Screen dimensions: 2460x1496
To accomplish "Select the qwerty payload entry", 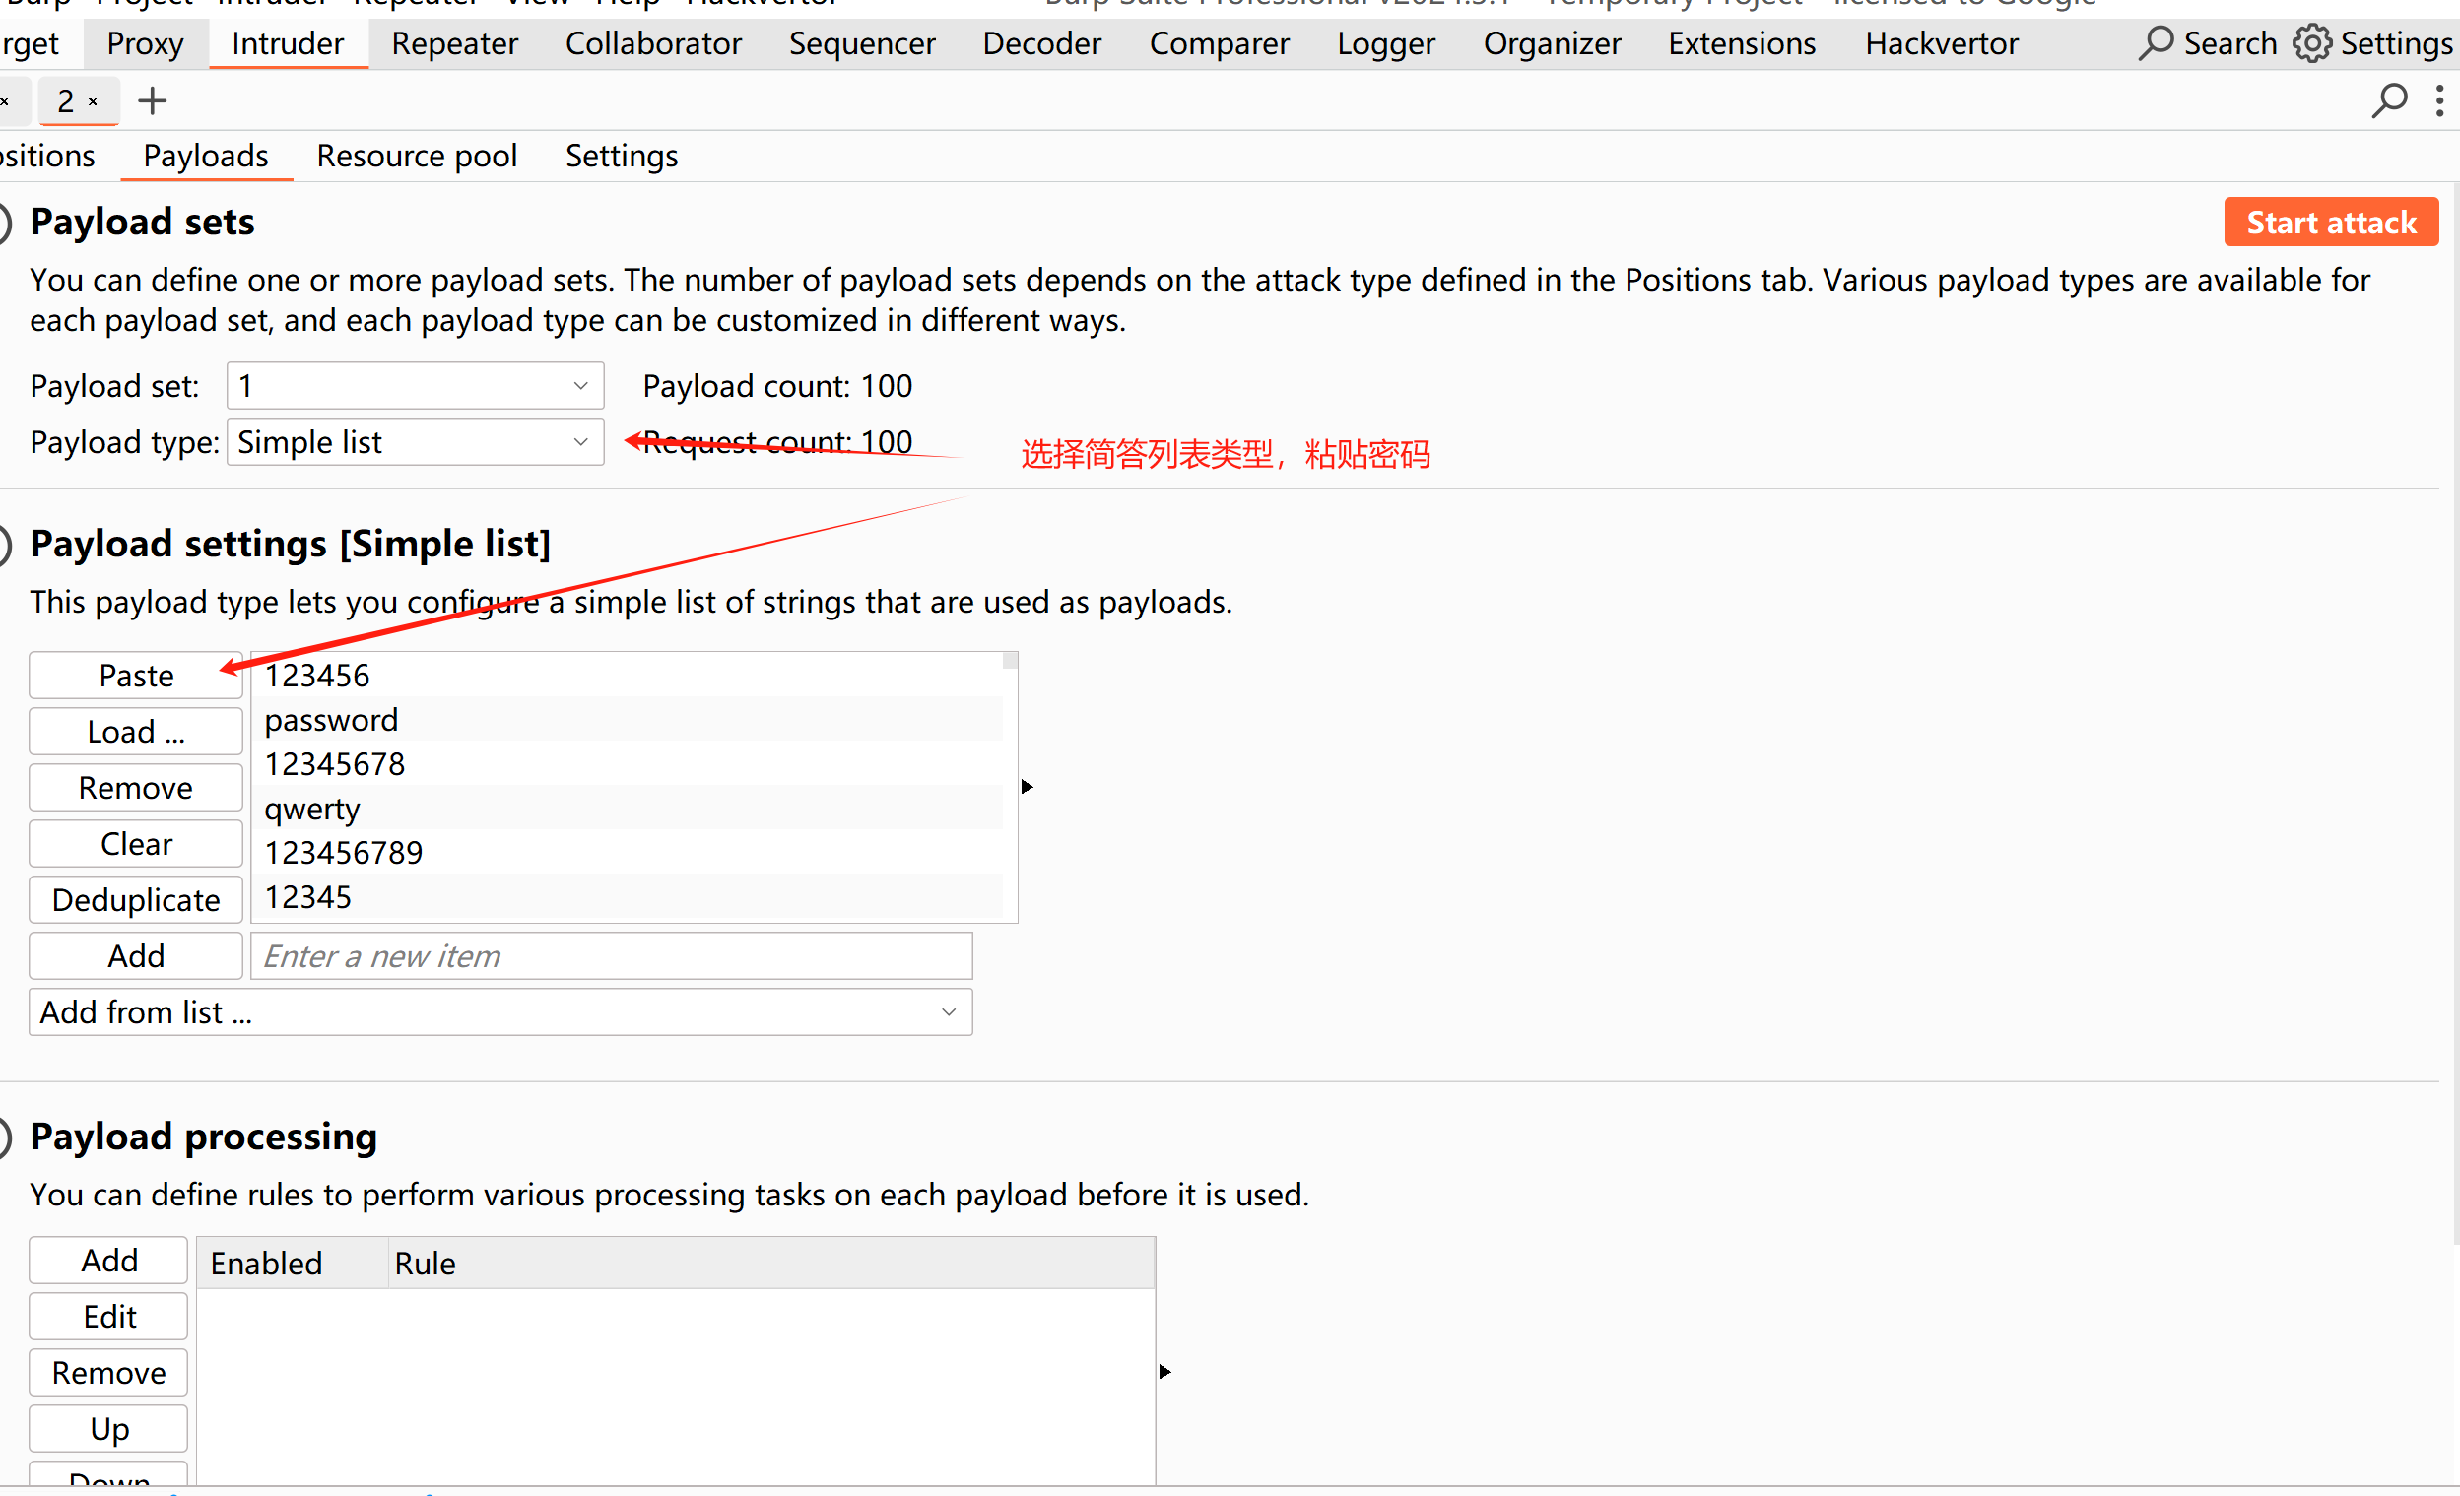I will pyautogui.click(x=311, y=809).
